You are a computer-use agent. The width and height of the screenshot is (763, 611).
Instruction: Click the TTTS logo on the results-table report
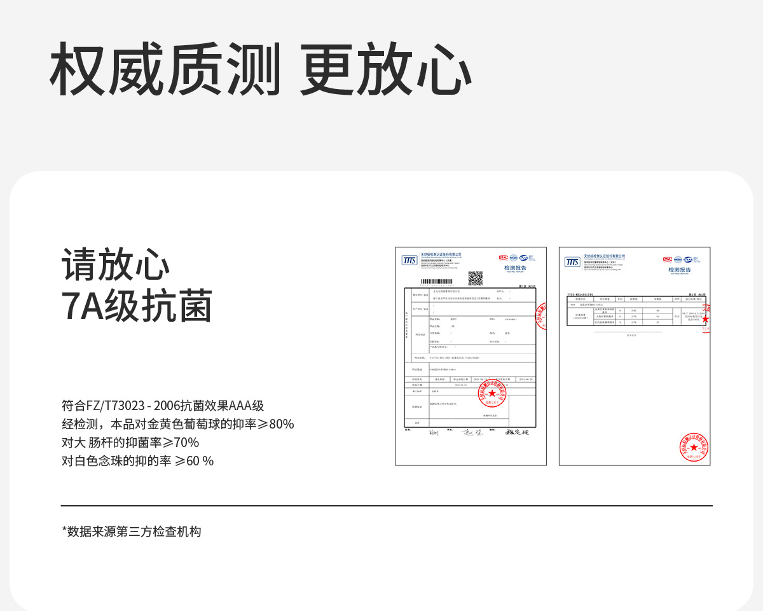572,262
